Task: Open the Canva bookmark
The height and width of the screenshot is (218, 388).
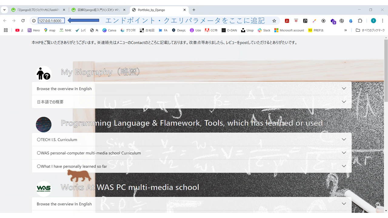Action: (x=109, y=30)
